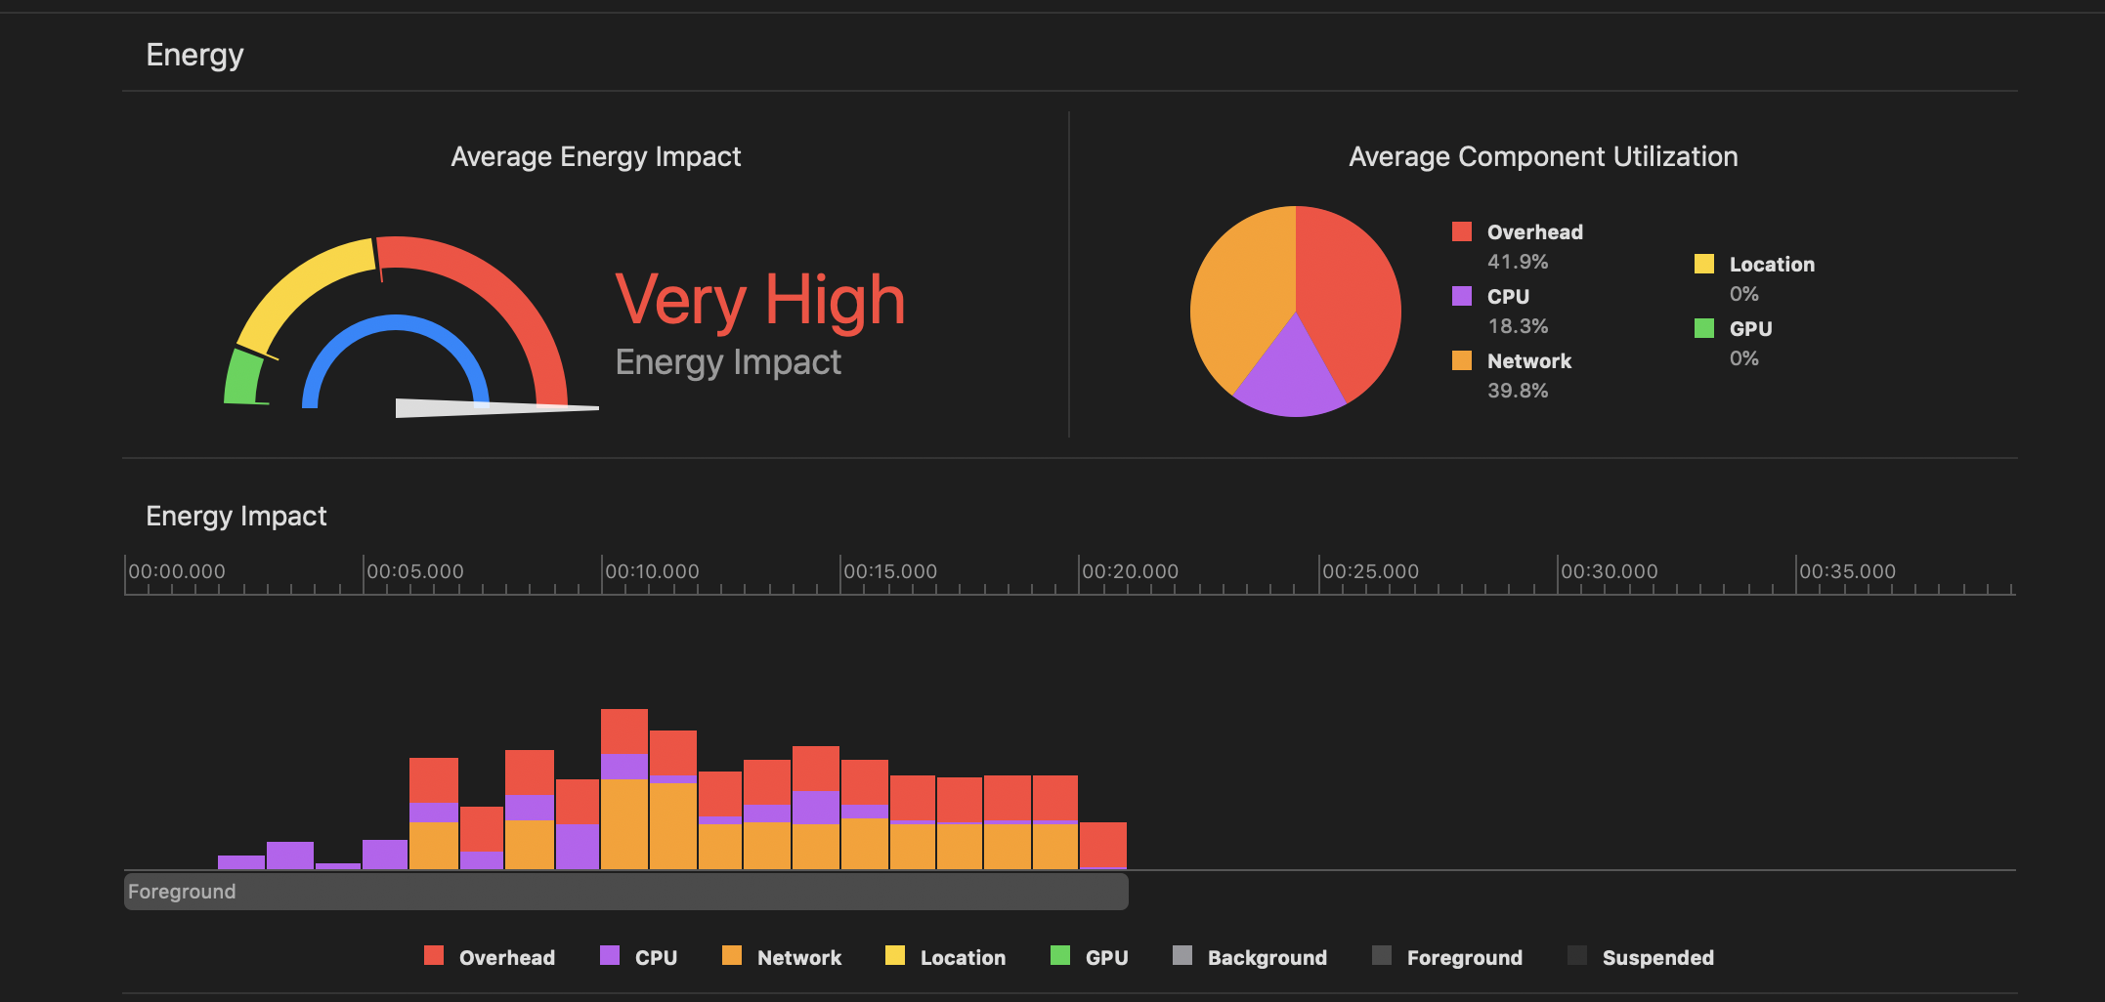The width and height of the screenshot is (2105, 1002).
Task: Click the yellow Location swatch in pie legend
Action: click(x=1703, y=264)
